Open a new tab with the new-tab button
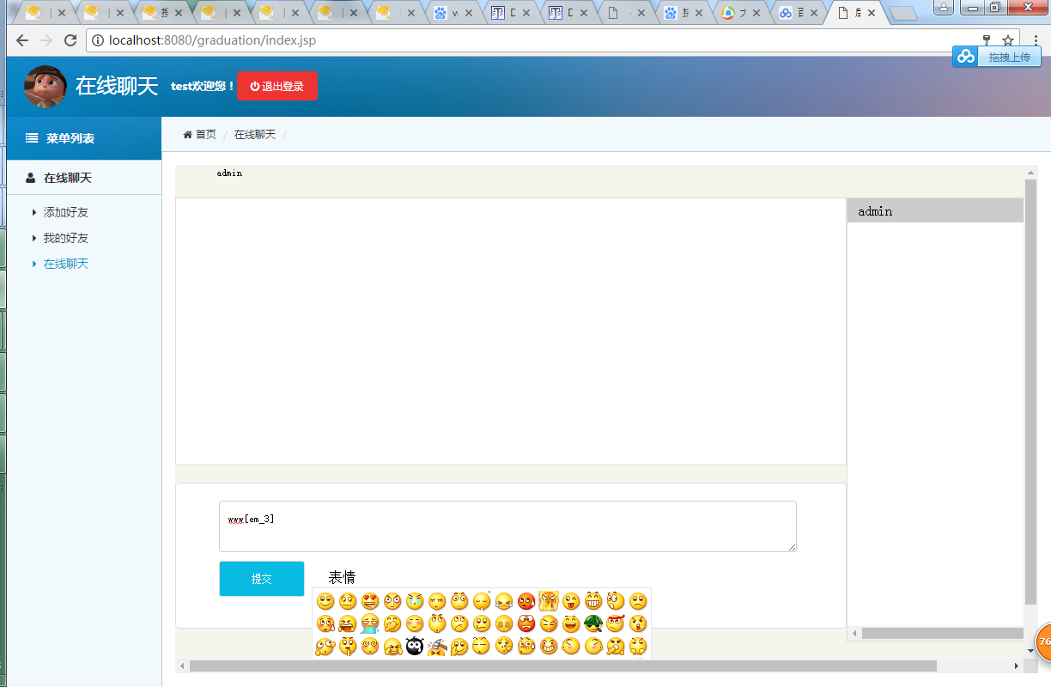The image size is (1051, 687). pyautogui.click(x=902, y=13)
